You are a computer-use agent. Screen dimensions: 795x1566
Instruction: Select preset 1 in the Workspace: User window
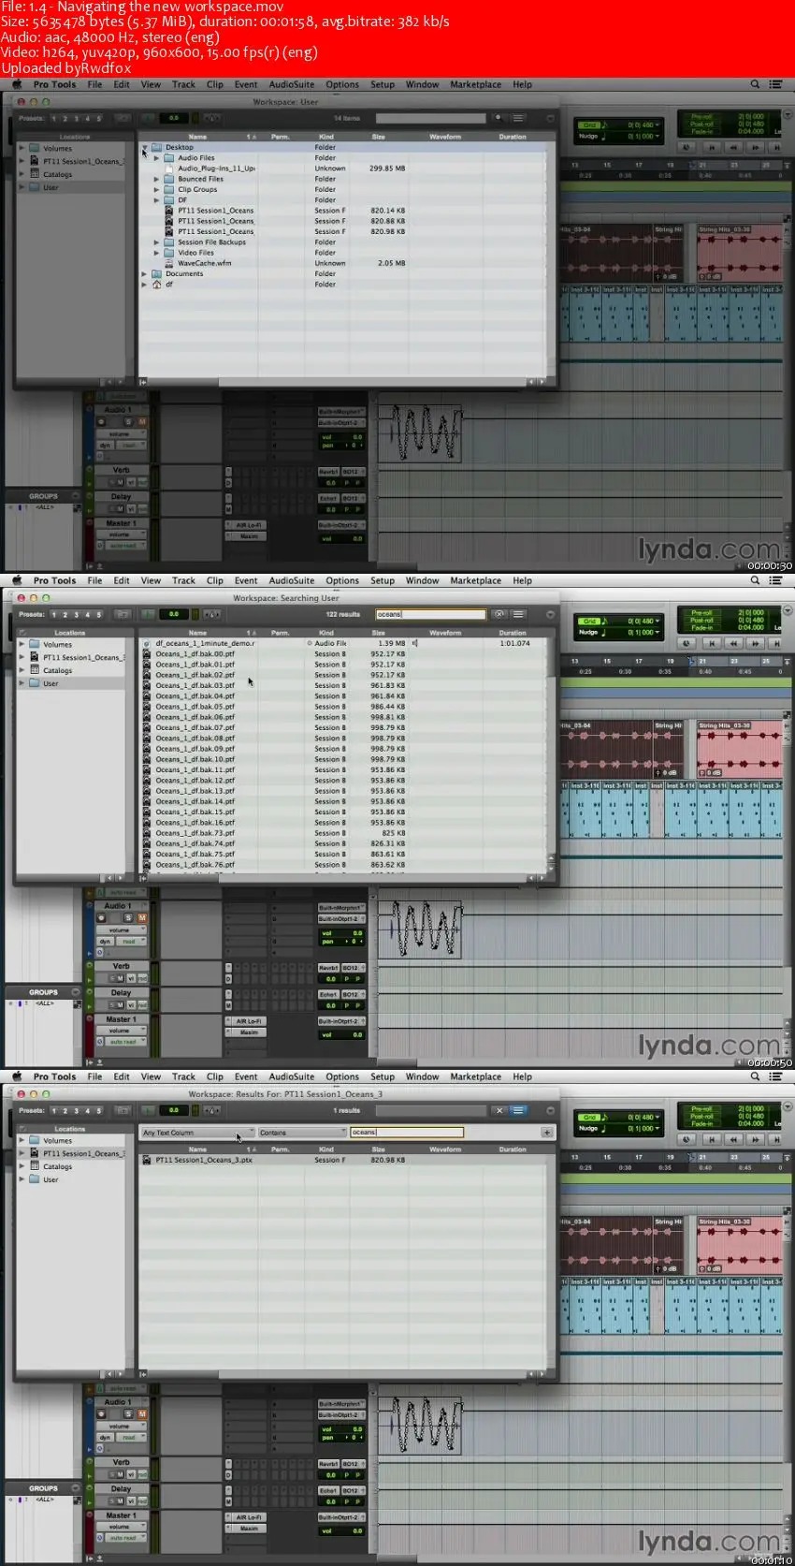tap(54, 118)
